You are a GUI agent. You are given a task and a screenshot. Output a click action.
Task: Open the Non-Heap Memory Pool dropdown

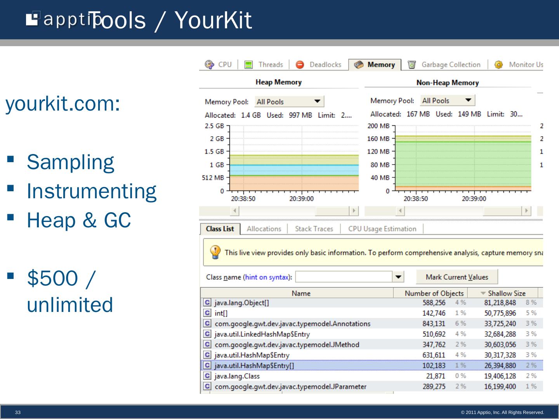448,100
